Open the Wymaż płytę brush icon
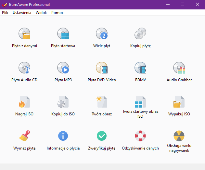 click(24, 136)
